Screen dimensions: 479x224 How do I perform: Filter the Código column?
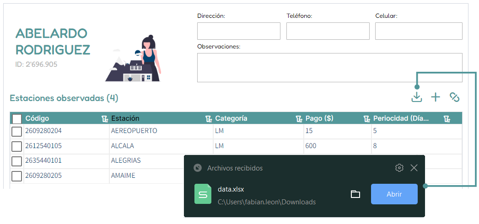pyautogui.click(x=105, y=119)
